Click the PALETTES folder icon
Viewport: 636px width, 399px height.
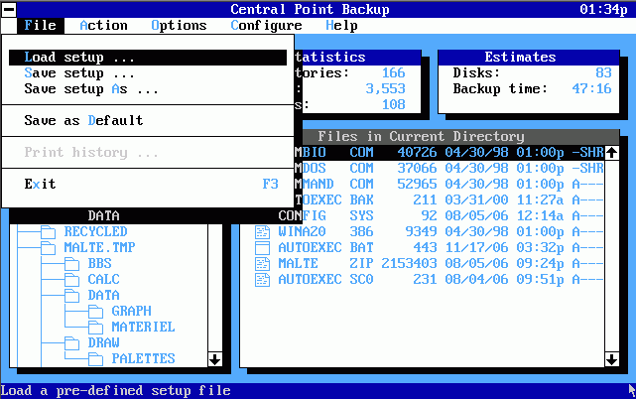[96, 358]
